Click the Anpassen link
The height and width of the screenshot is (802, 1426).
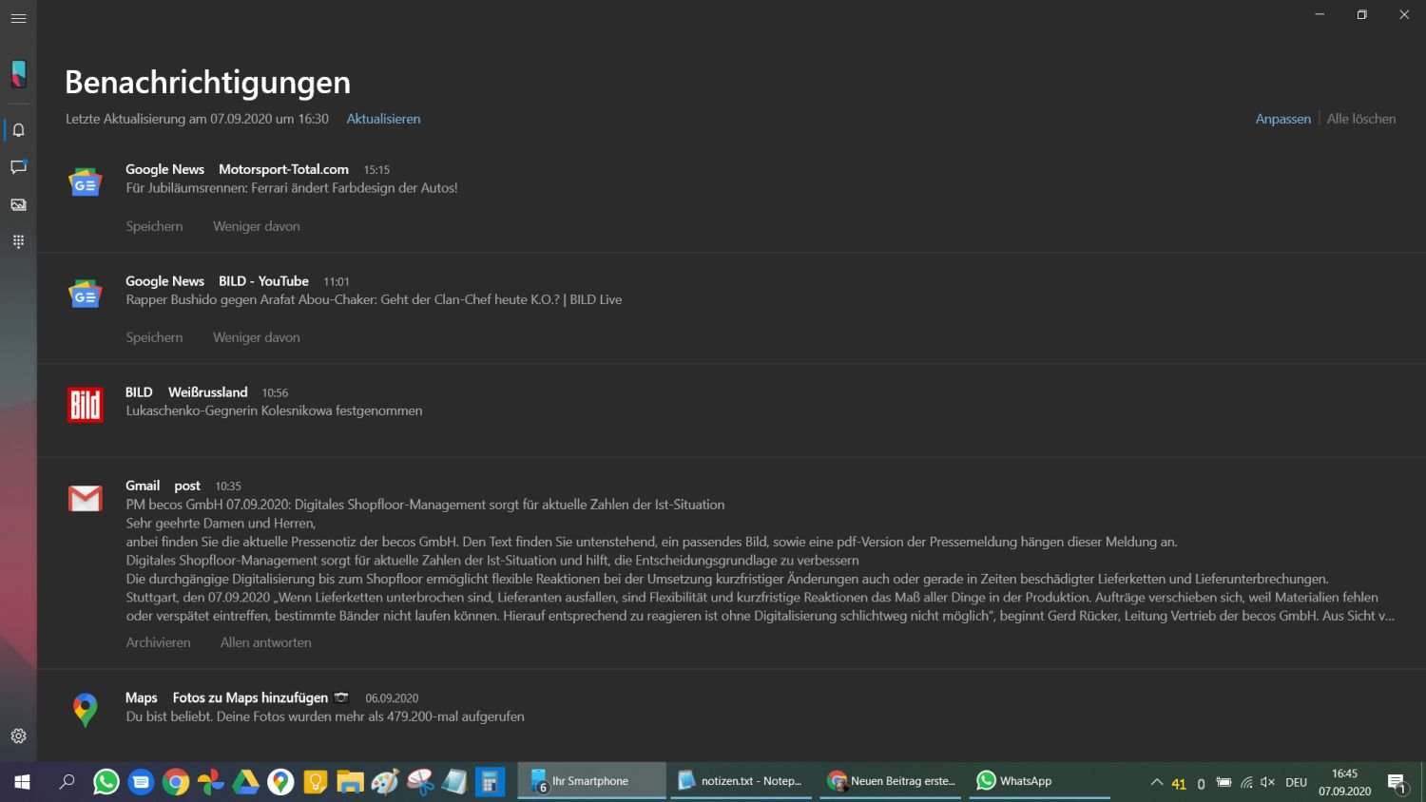(x=1282, y=119)
